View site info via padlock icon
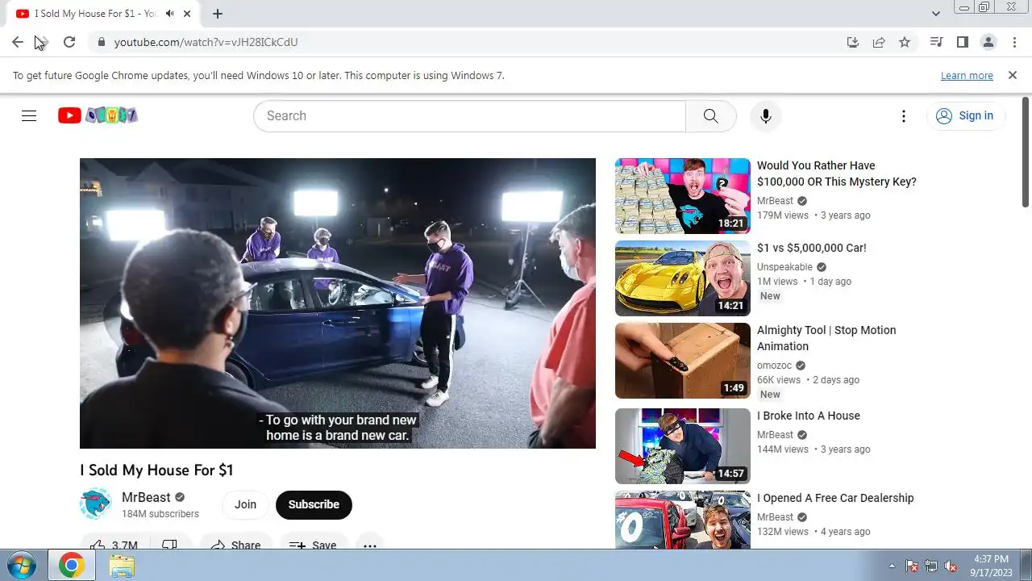The height and width of the screenshot is (581, 1032). click(101, 42)
